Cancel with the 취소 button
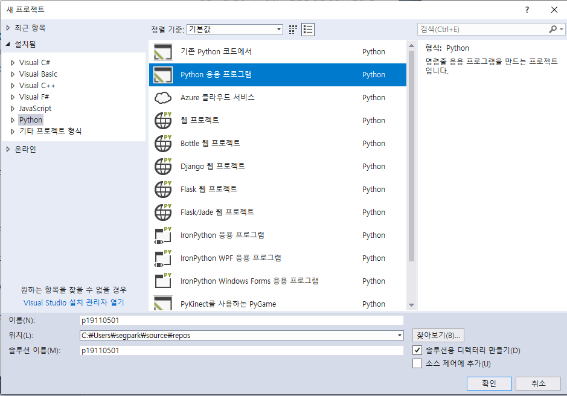567x396 pixels. [538, 383]
